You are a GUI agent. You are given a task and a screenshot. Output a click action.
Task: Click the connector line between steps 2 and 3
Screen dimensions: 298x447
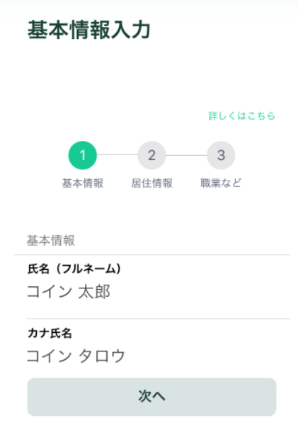coord(186,155)
